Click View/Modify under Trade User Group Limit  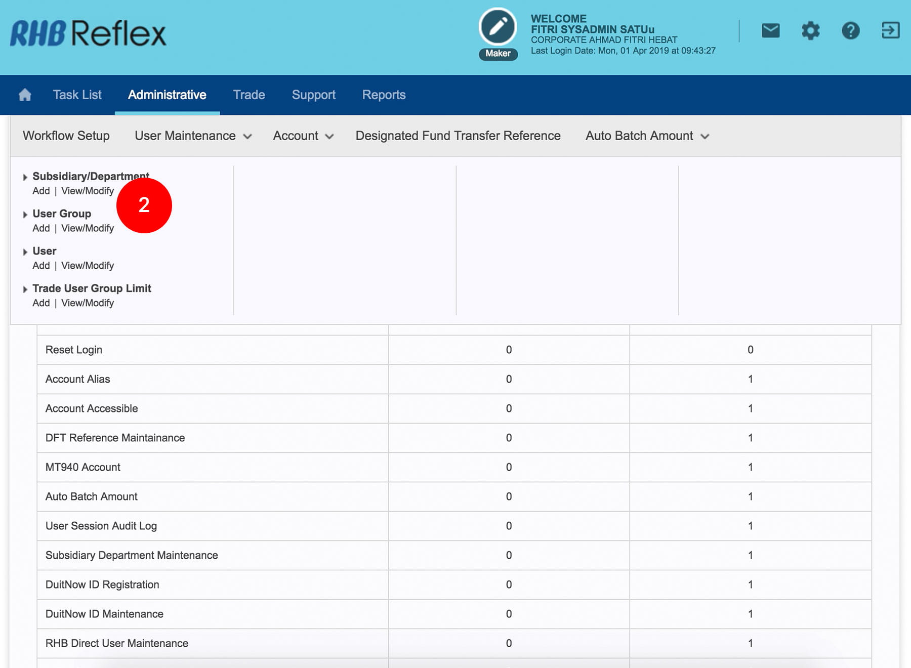[88, 303]
